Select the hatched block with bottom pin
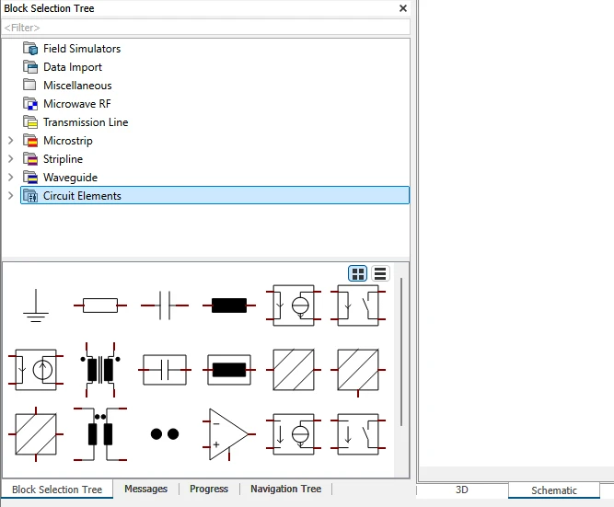The height and width of the screenshot is (507, 614). pyautogui.click(x=358, y=372)
